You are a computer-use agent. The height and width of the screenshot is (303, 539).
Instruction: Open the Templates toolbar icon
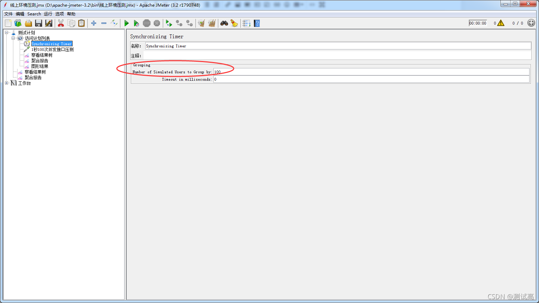tap(18, 23)
